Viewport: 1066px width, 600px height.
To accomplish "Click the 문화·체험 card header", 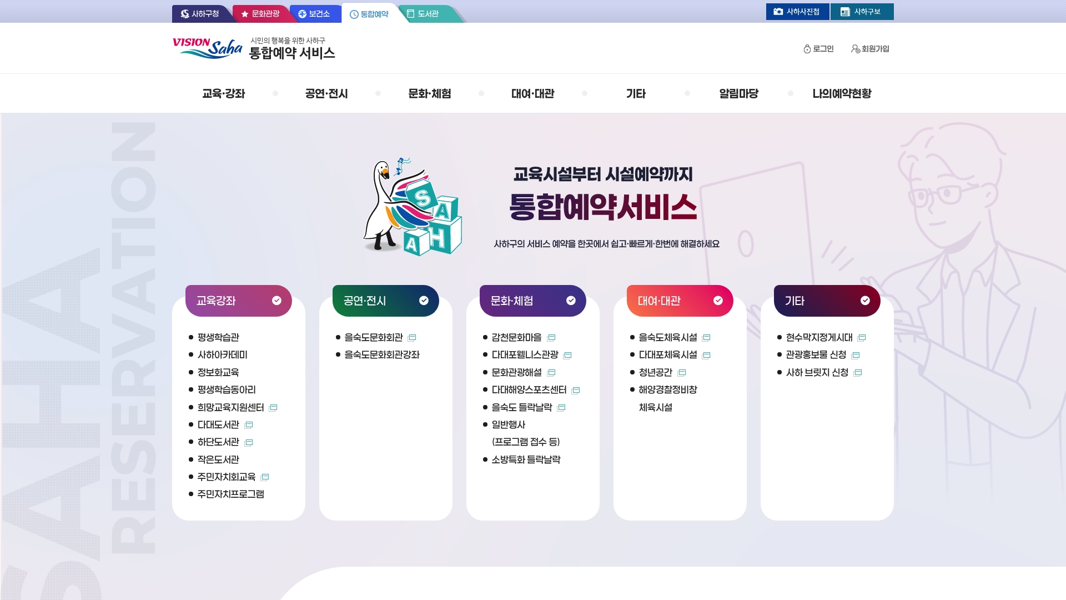I will click(533, 301).
